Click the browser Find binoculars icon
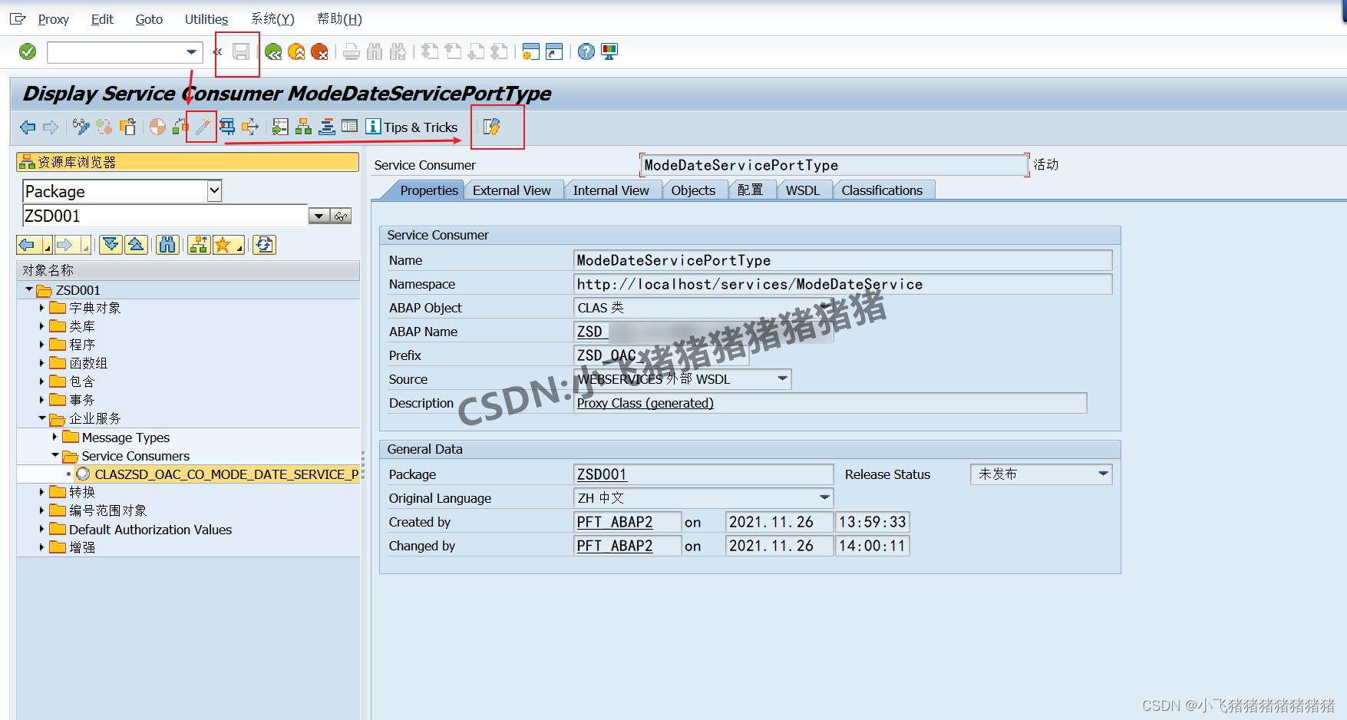 (x=167, y=245)
